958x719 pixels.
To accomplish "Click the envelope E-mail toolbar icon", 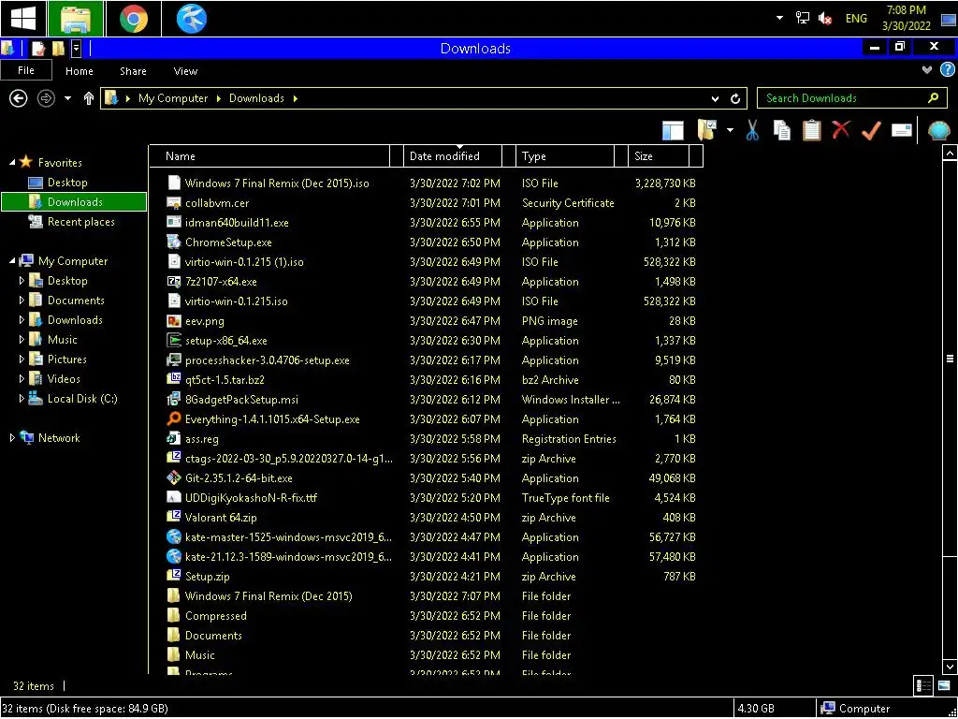I will 901,130.
